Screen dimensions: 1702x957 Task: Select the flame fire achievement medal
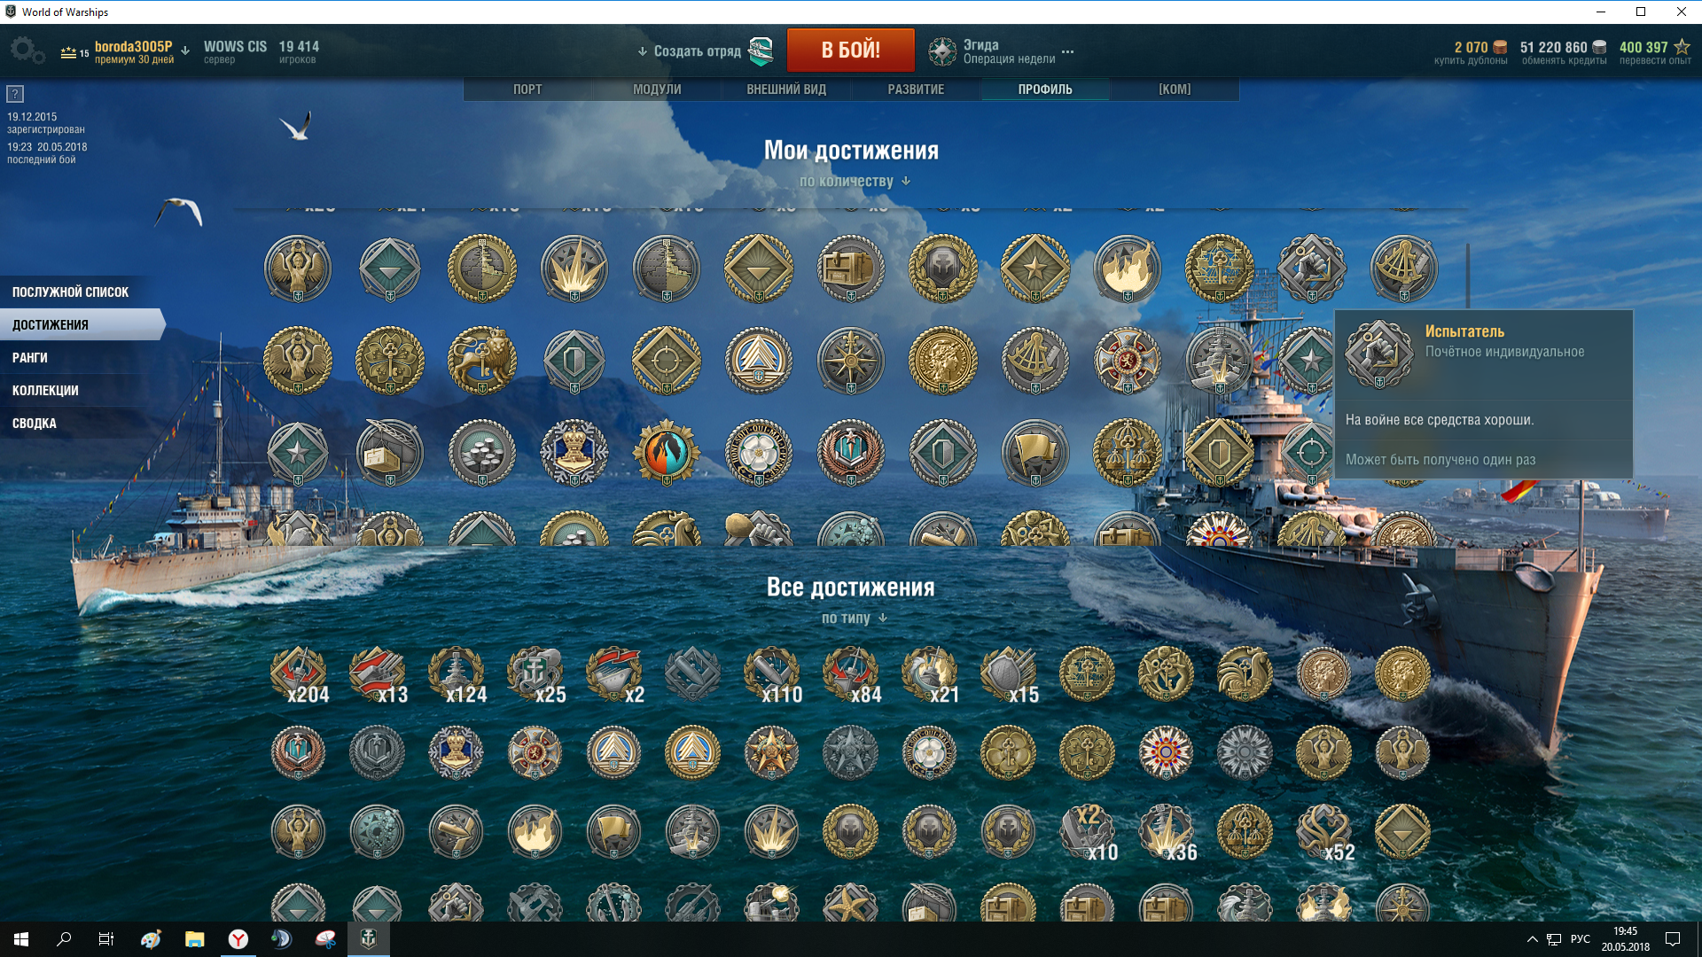click(x=1128, y=268)
